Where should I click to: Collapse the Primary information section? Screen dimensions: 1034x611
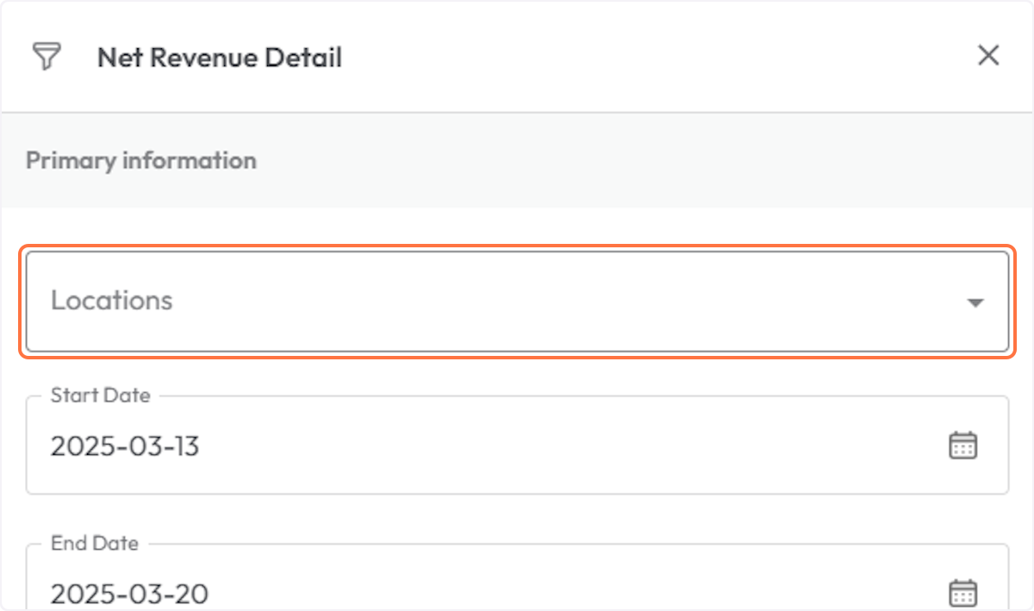point(140,160)
